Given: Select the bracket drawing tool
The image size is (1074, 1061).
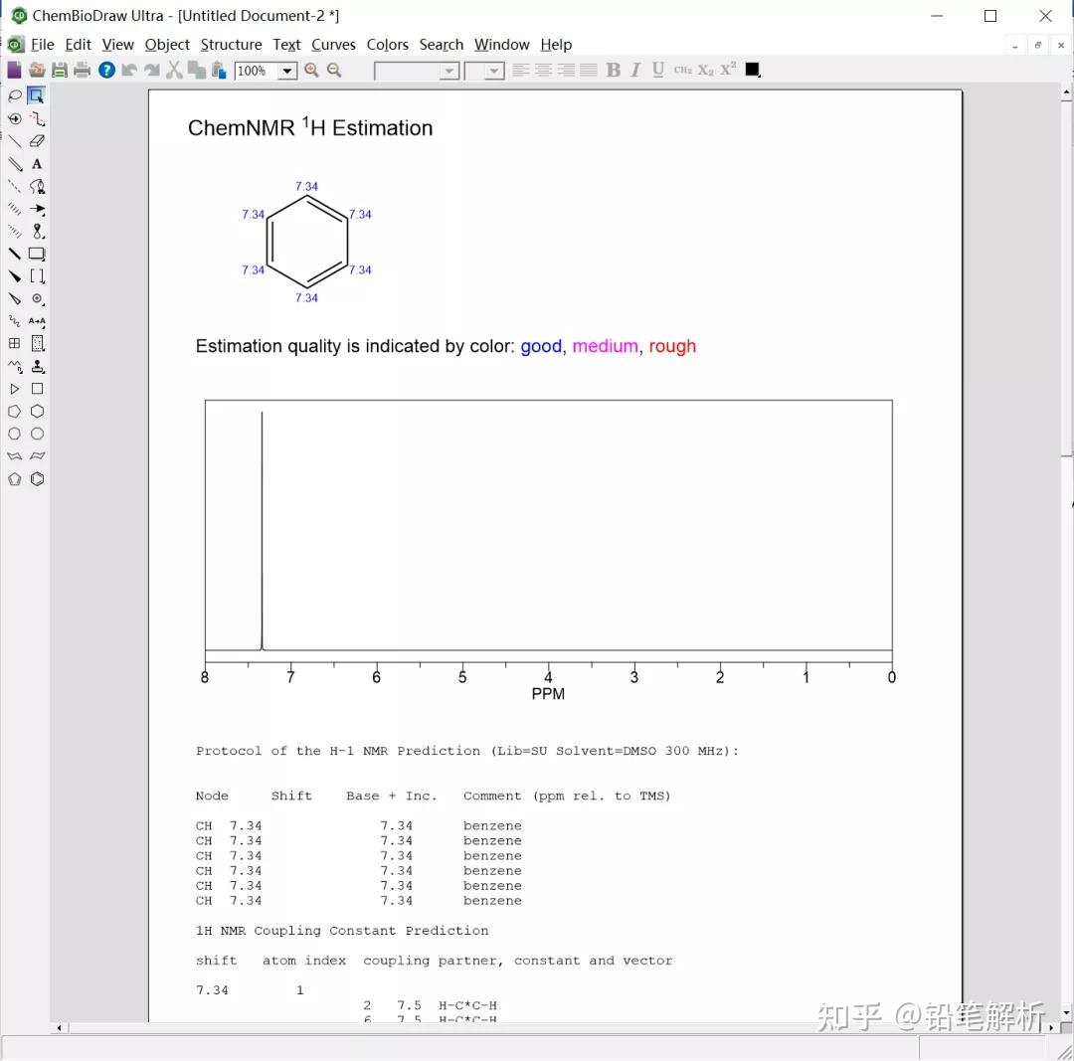Looking at the screenshot, I should pyautogui.click(x=37, y=275).
